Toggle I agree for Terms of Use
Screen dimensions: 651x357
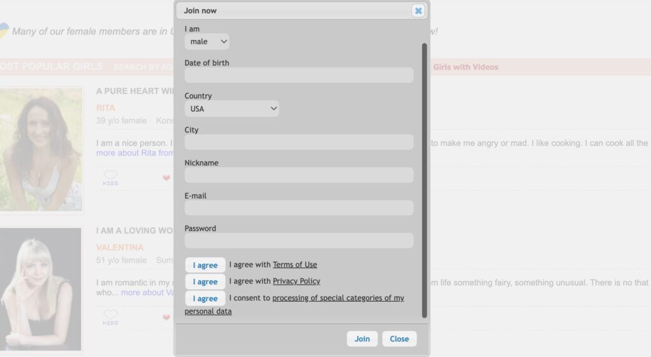click(205, 265)
